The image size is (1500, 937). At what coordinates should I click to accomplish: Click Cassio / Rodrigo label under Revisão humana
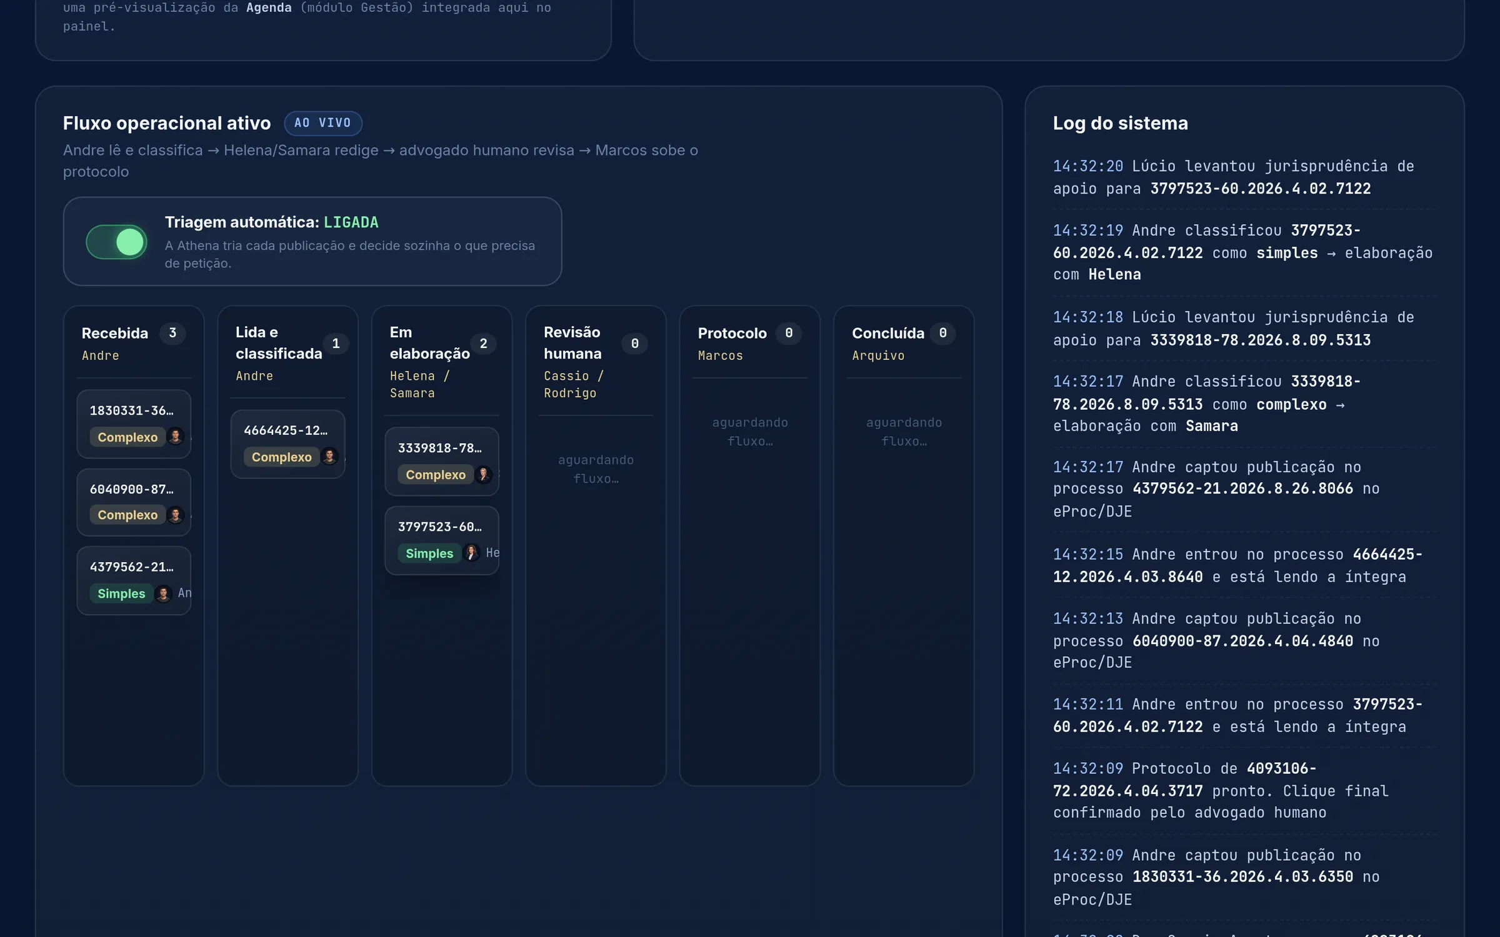(574, 384)
